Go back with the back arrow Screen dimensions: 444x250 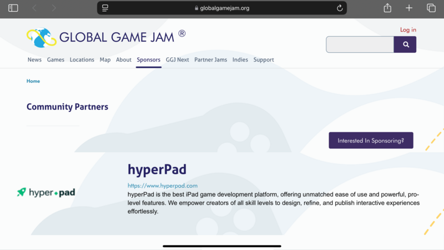(34, 8)
